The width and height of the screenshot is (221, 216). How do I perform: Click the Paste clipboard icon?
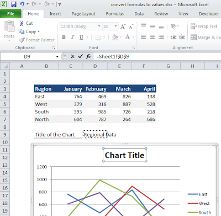click(x=9, y=27)
